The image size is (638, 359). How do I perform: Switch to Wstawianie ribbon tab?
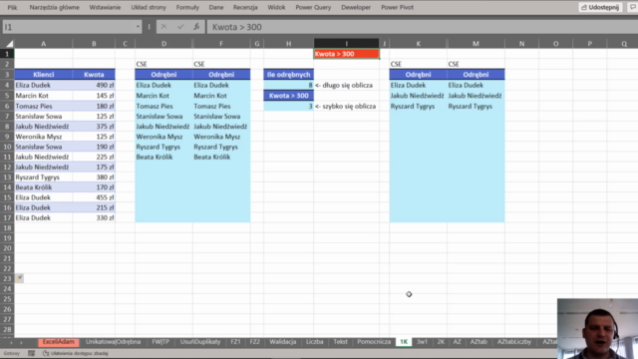(105, 7)
